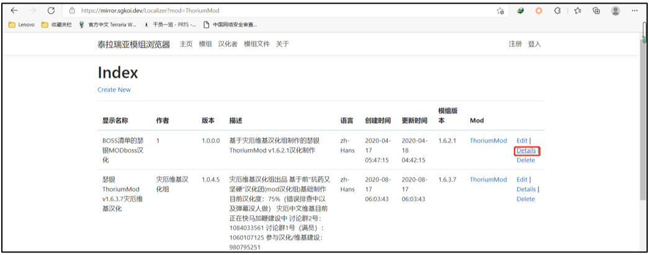Reload the page with the refresh icon
649x255 pixels.
(51, 11)
